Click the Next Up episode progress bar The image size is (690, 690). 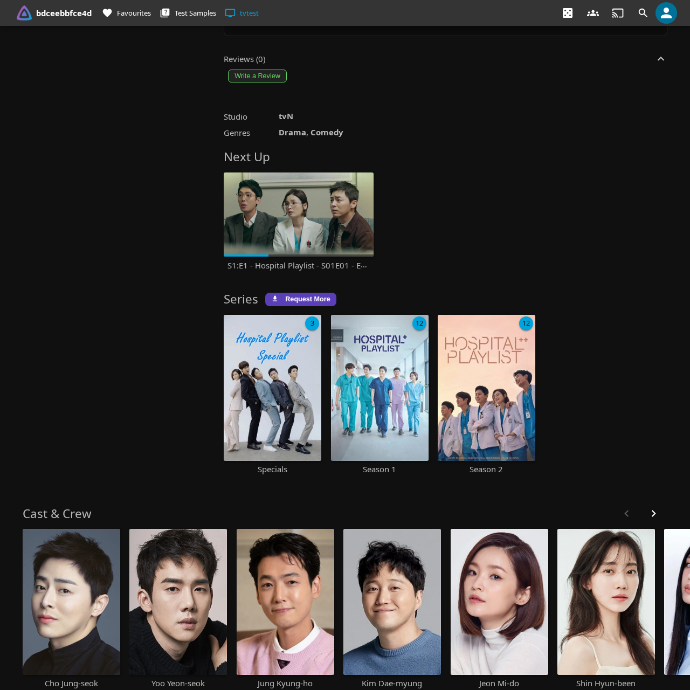(x=299, y=256)
